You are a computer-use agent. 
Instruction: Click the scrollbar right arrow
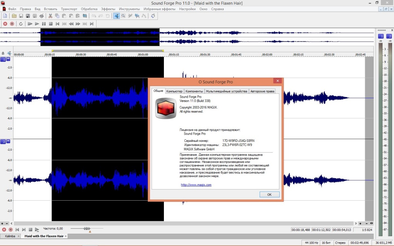coord(356,223)
